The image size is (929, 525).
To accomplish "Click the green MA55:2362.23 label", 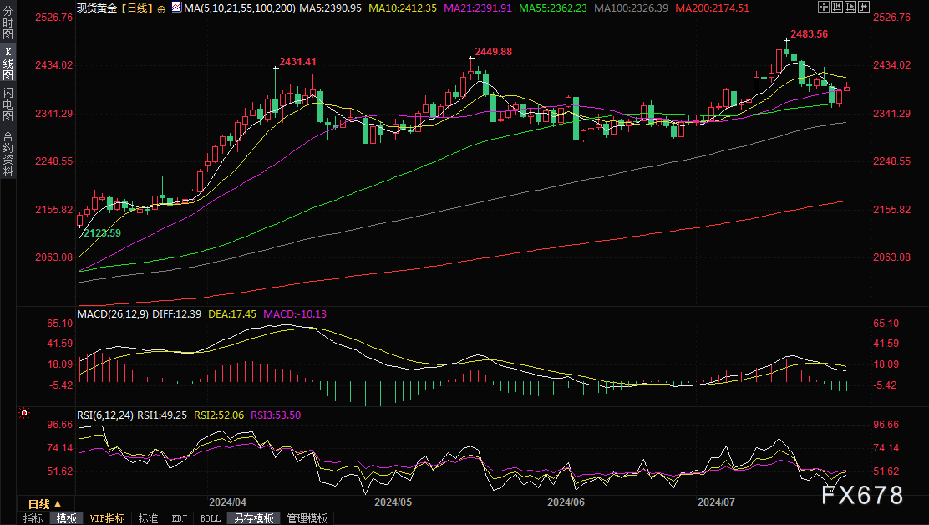I will tap(553, 8).
